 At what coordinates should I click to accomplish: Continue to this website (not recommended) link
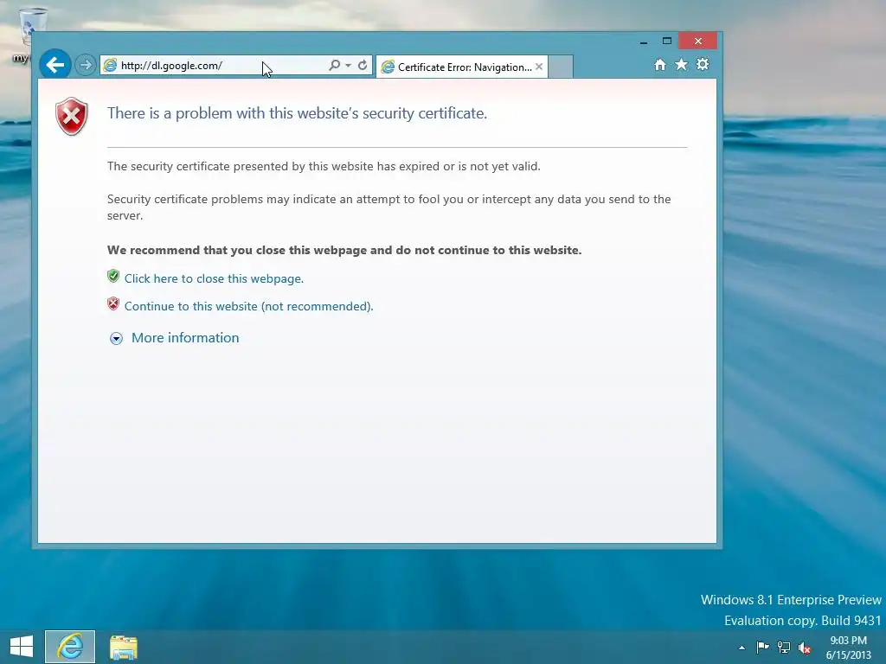[x=248, y=306]
